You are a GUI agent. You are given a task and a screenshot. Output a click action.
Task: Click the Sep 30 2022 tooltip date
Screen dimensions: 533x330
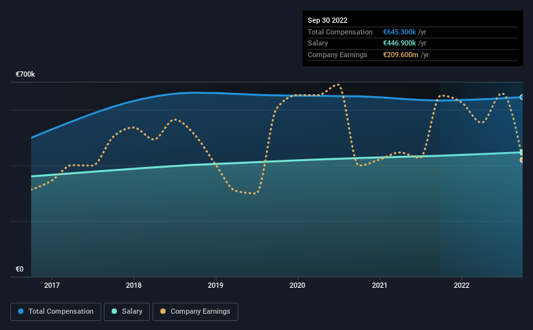pos(327,20)
